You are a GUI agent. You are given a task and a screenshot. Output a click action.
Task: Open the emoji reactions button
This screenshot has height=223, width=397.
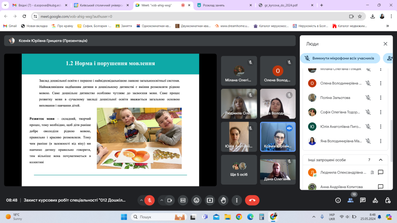197,200
